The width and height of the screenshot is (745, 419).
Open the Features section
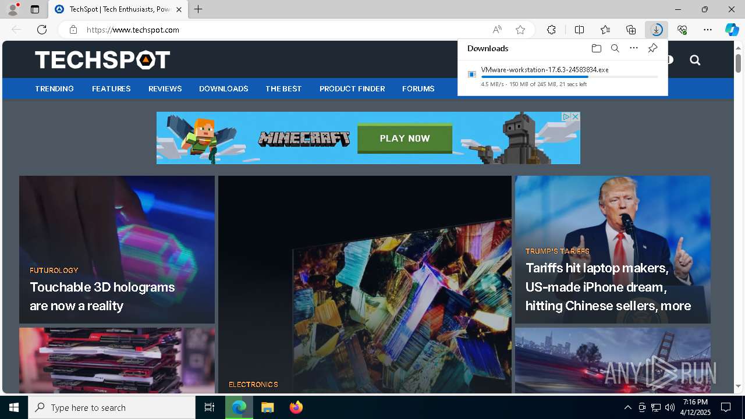pyautogui.click(x=111, y=88)
